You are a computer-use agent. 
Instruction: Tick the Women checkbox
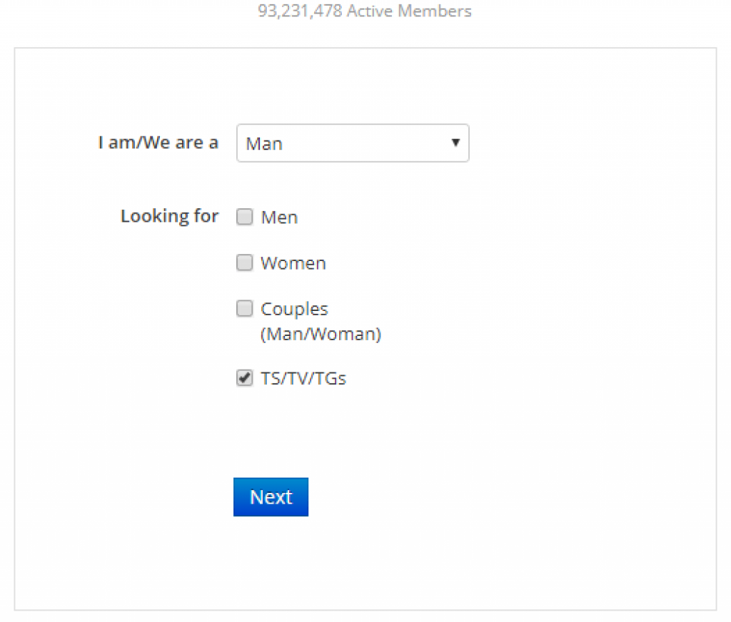(245, 263)
